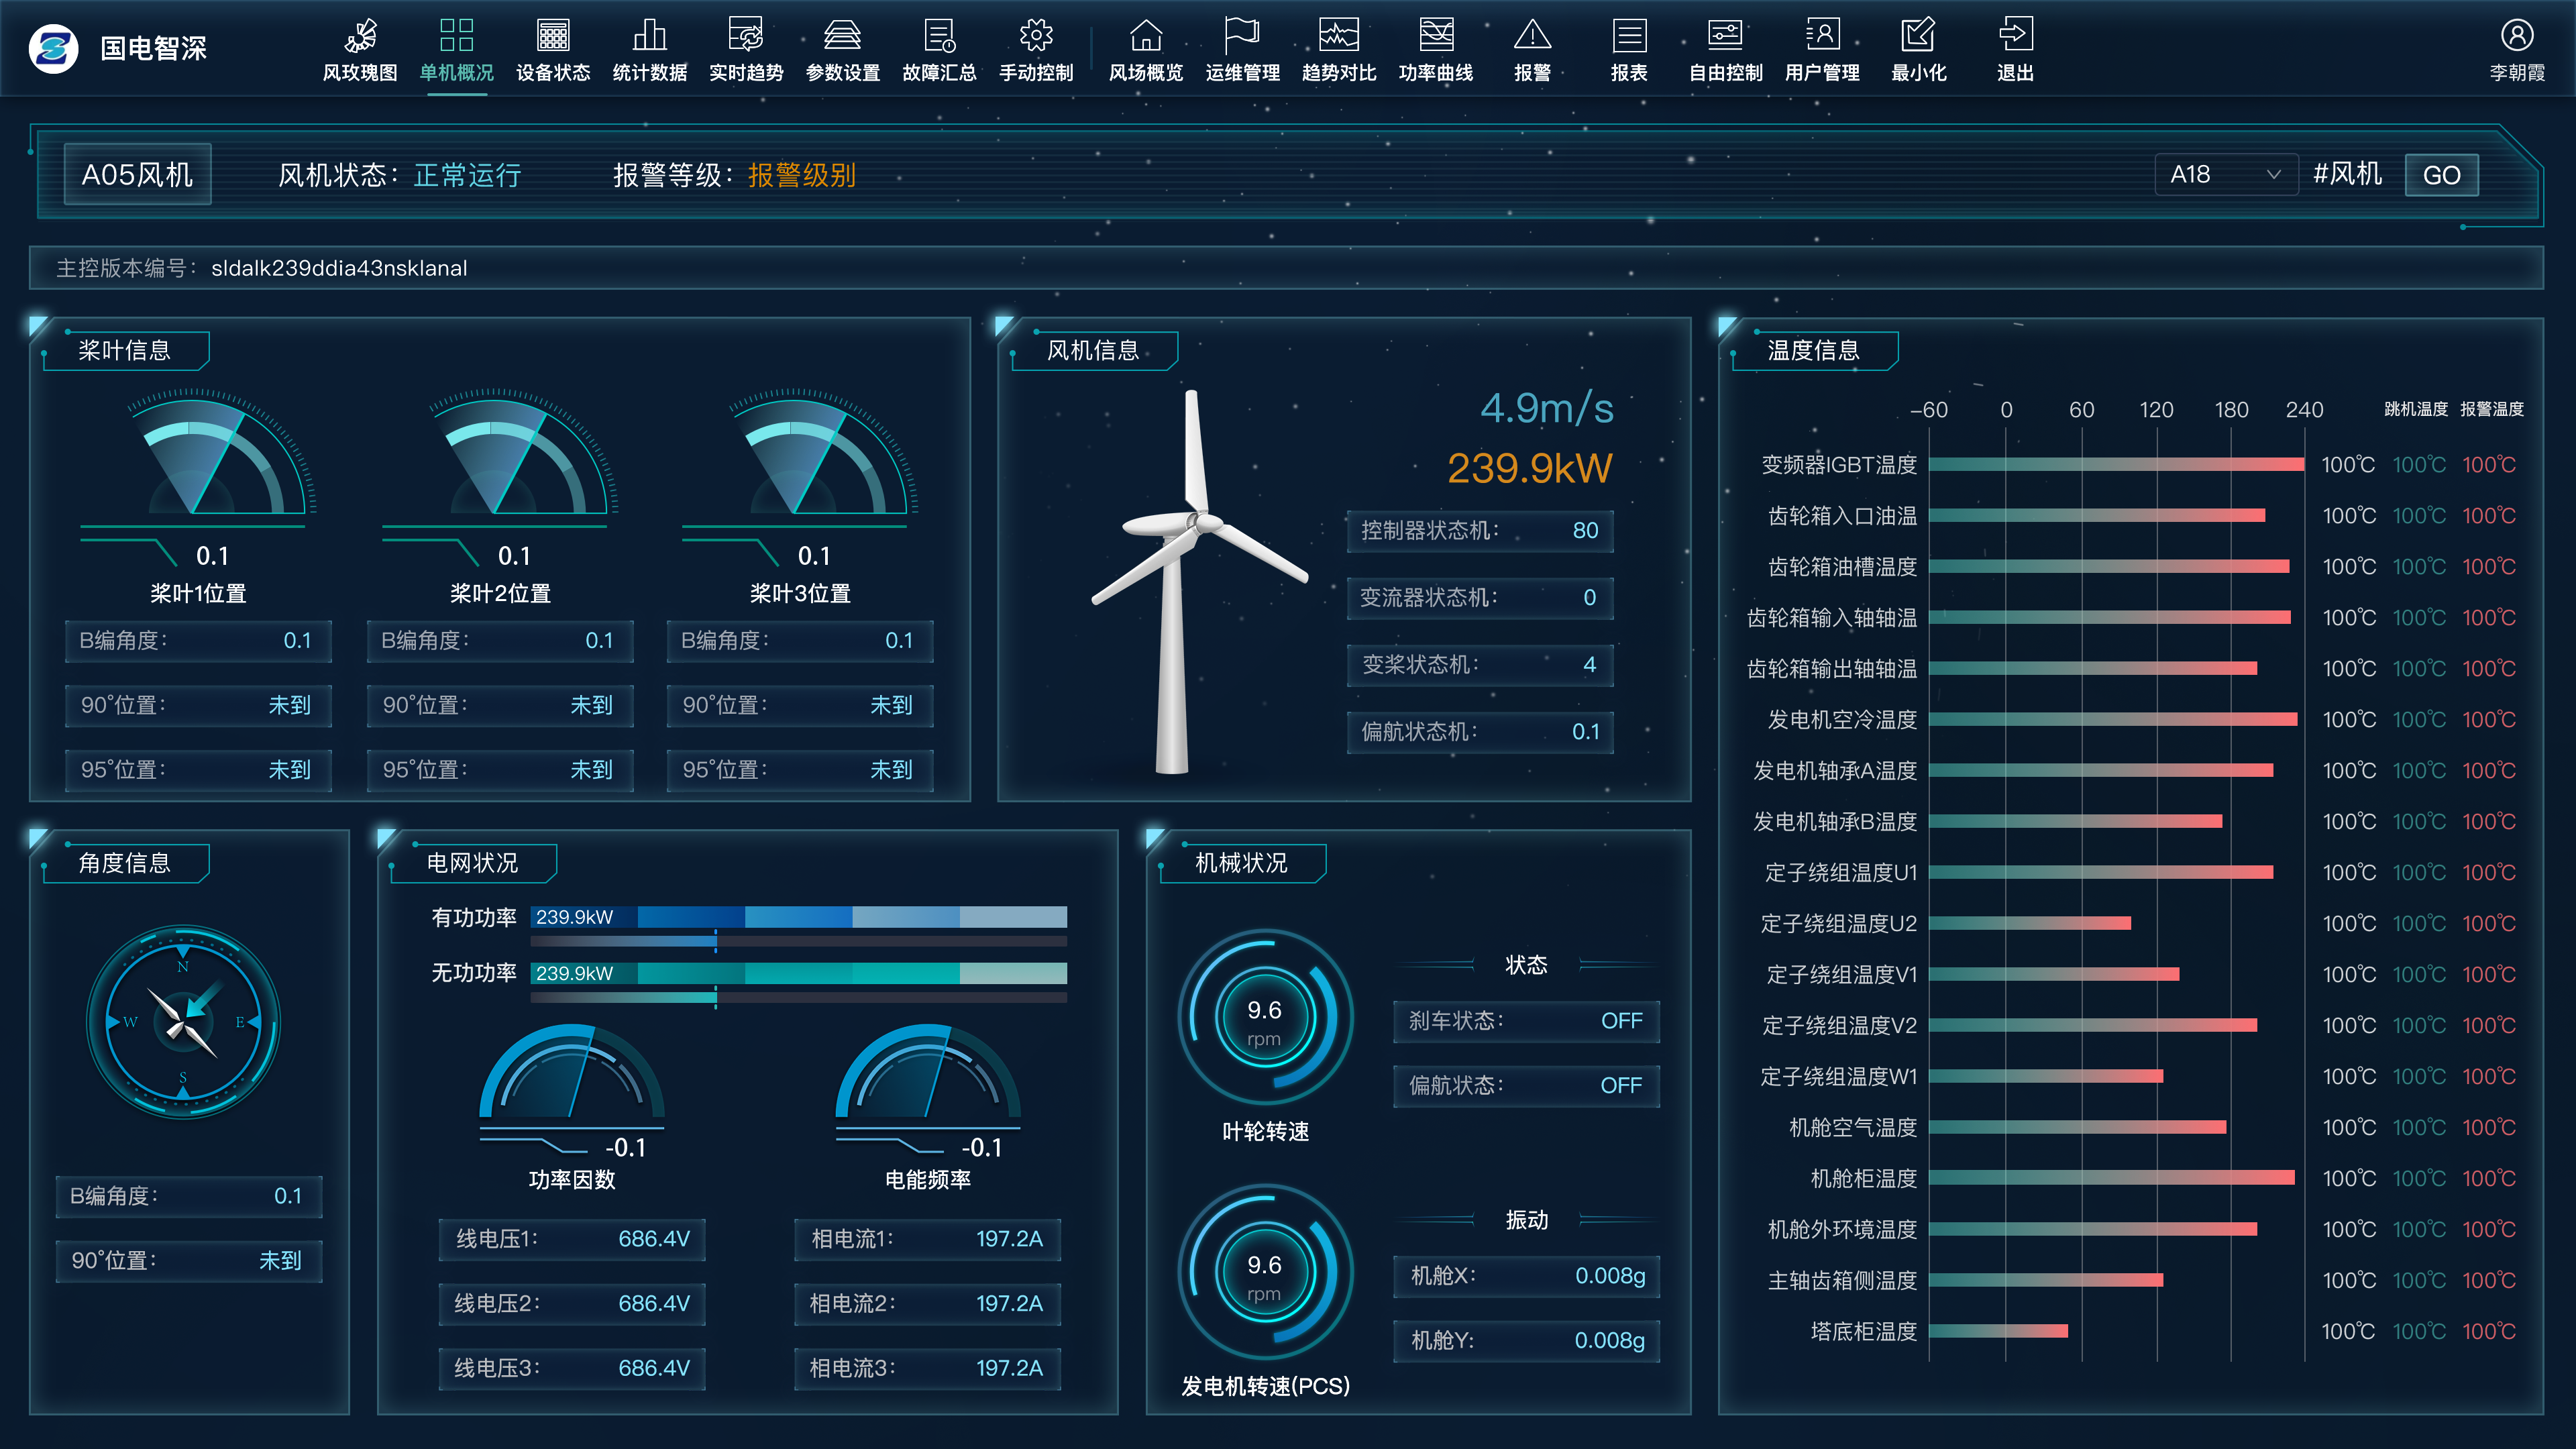
Task: Click 角度信息 90°位置 未到 field
Action: [189, 1261]
